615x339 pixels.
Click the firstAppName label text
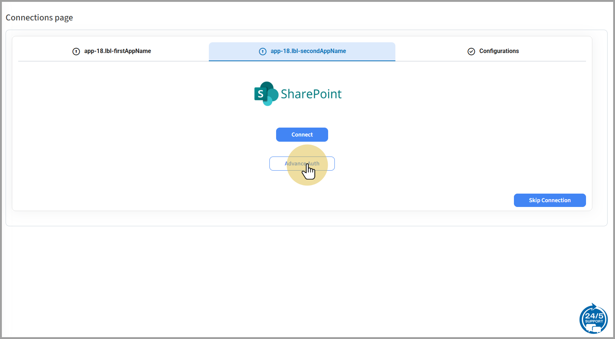117,51
